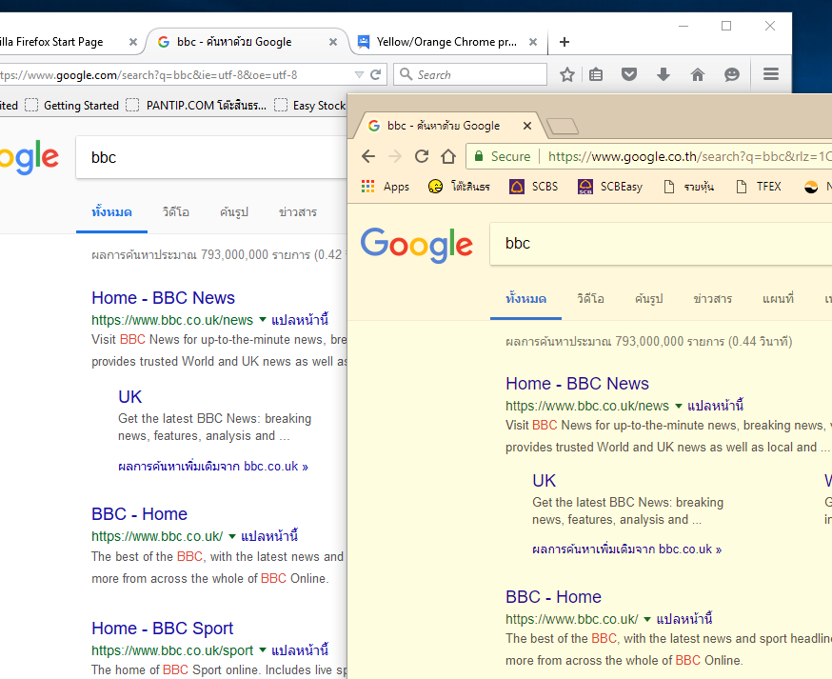832x679 pixels.
Task: Click แปลหน้านี้ beside bbc.co.uk/news in Chrome
Action: click(x=715, y=406)
